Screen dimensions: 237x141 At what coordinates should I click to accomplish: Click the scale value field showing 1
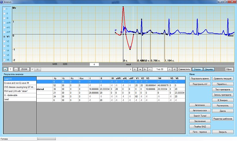(11, 69)
